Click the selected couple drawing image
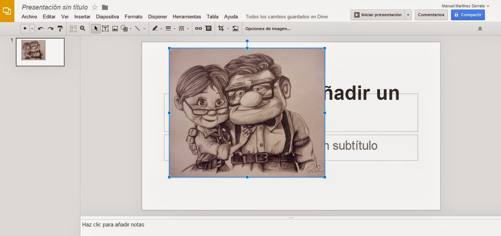The width and height of the screenshot is (501, 236). 247,112
